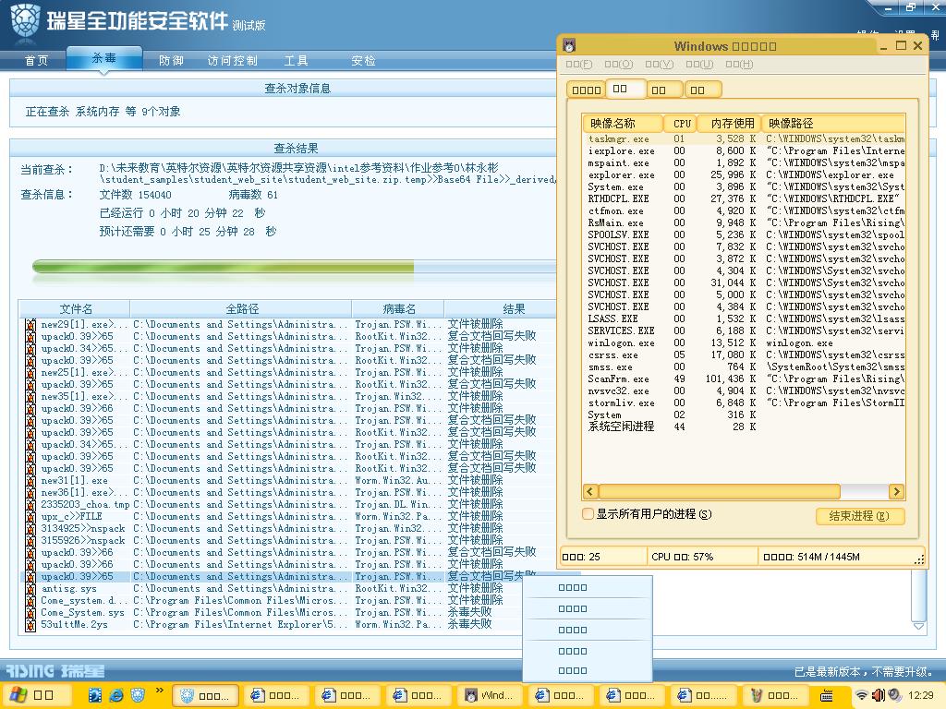Select the first Task Manager tab

(x=586, y=90)
